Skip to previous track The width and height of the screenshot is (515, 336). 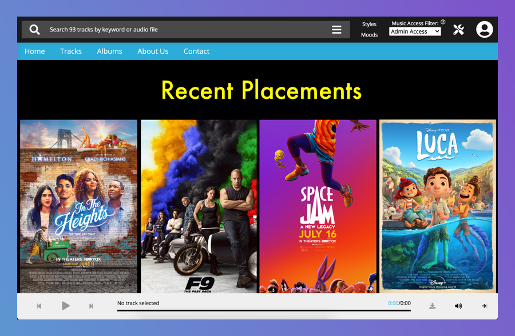pyautogui.click(x=39, y=306)
